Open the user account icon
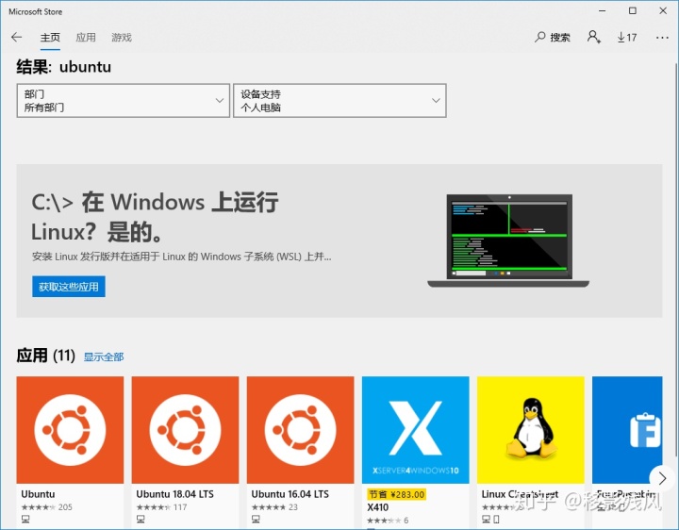The image size is (679, 530). coord(594,37)
